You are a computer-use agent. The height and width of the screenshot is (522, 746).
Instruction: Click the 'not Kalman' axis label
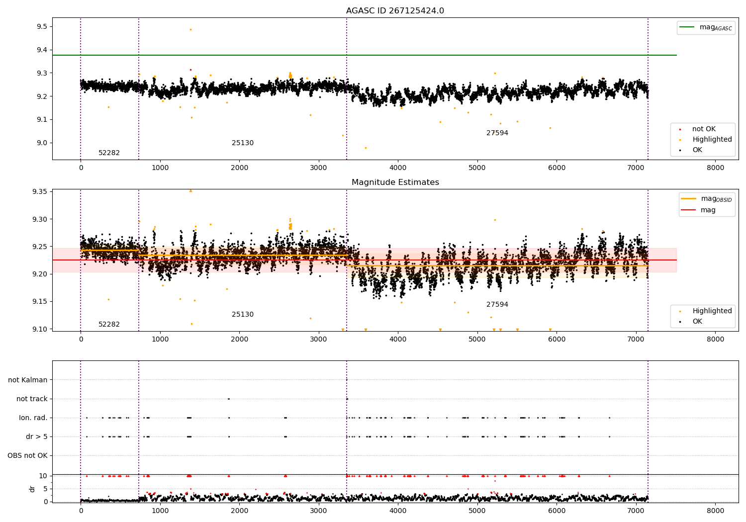[28, 380]
